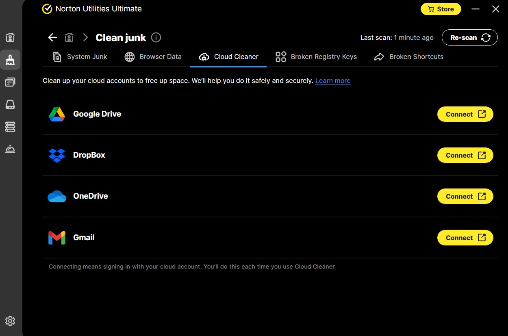Click the OneDrive label

click(x=91, y=196)
